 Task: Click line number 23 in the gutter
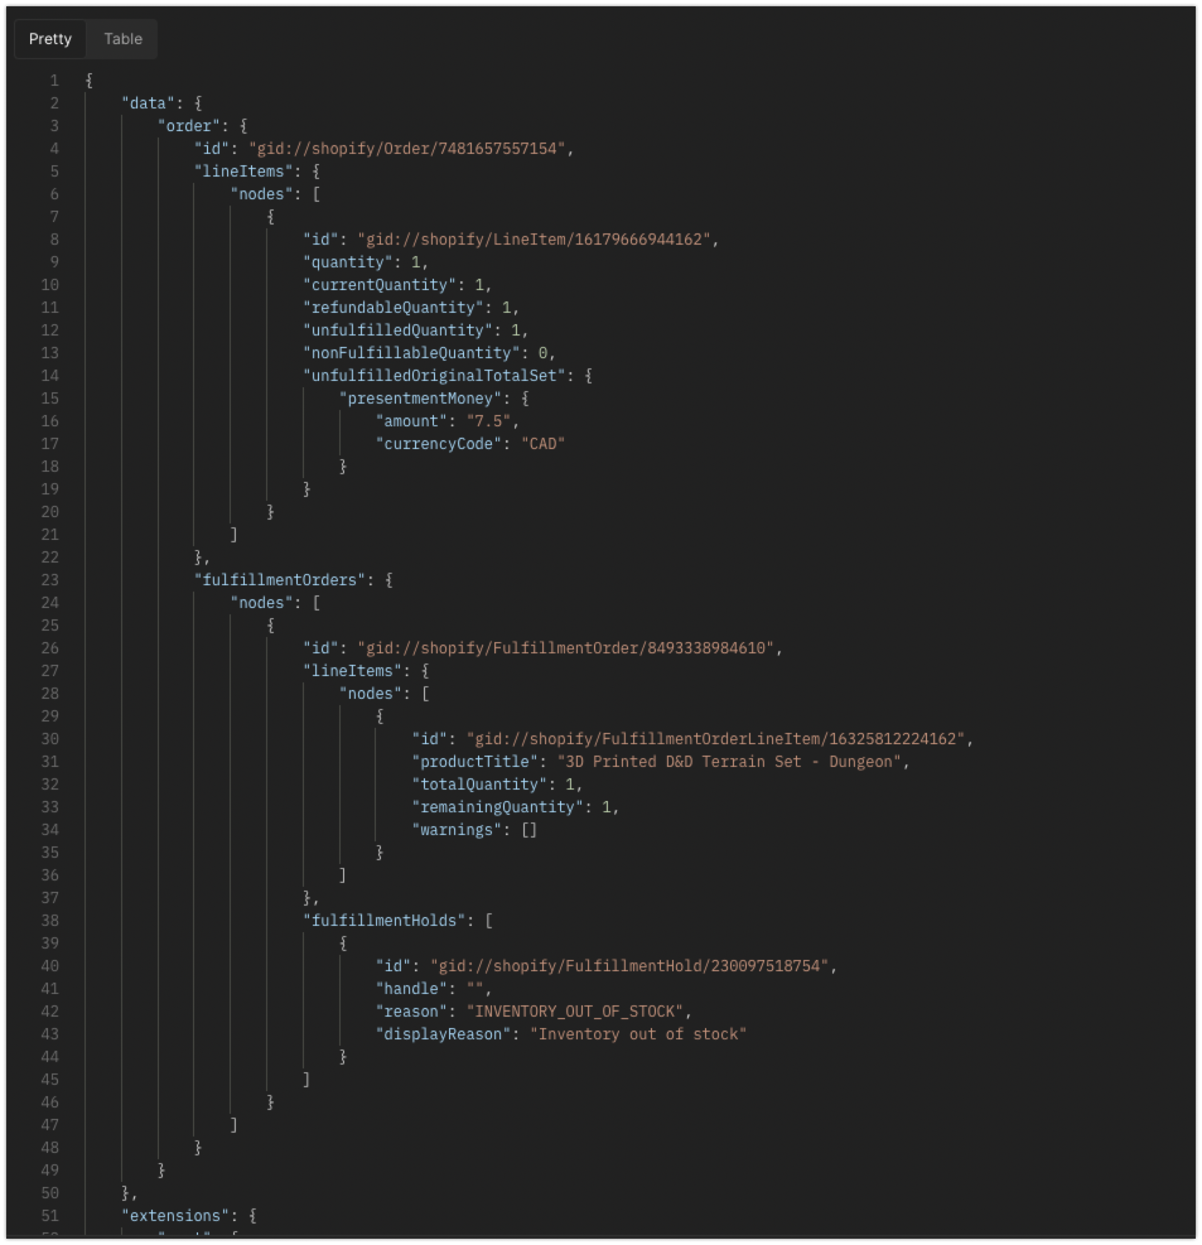pyautogui.click(x=50, y=580)
